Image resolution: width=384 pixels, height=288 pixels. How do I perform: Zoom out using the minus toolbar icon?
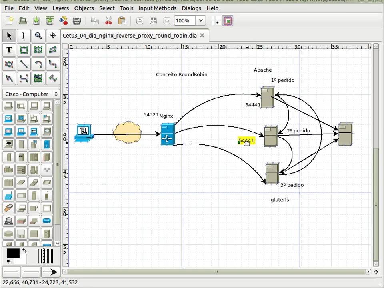(167, 20)
